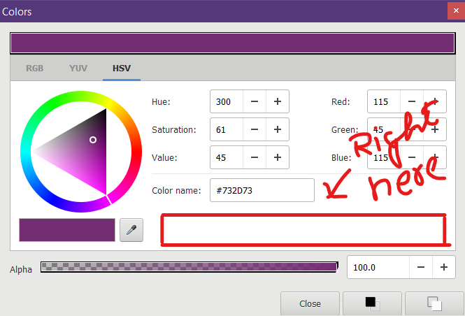Click the Saturation label
The image size is (465, 316).
coord(174,129)
